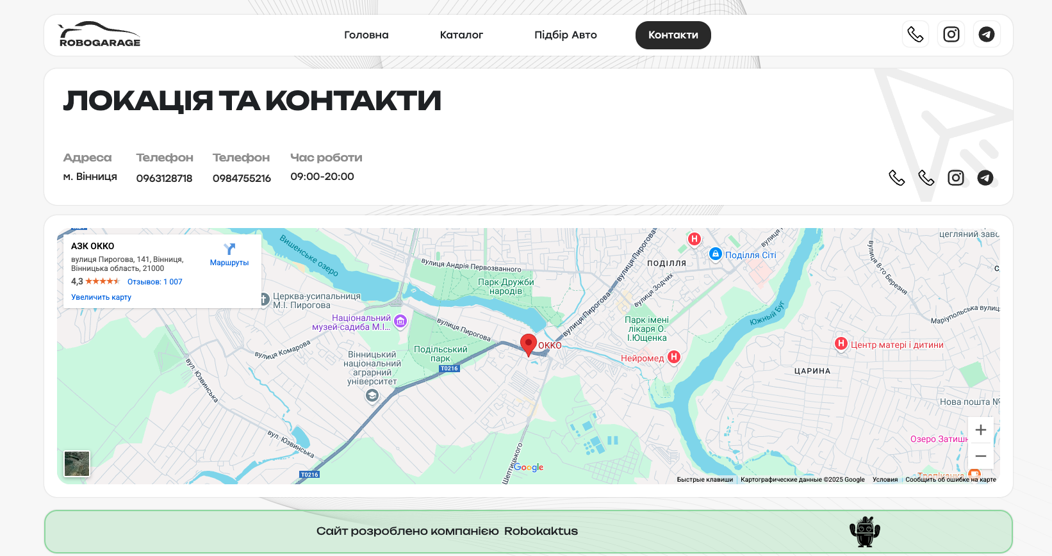
Task: Open the Підбір Авто page
Action: 566,35
